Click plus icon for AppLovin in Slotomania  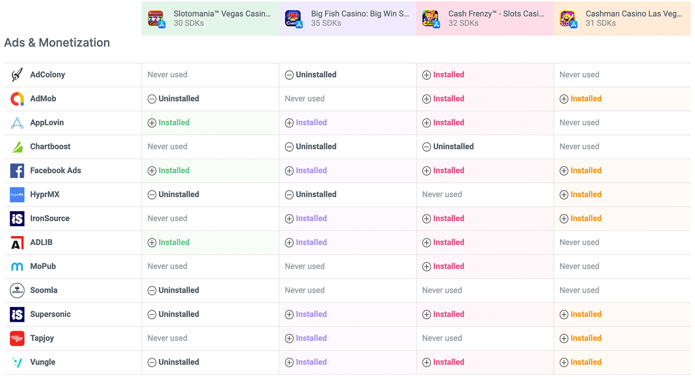pos(152,123)
